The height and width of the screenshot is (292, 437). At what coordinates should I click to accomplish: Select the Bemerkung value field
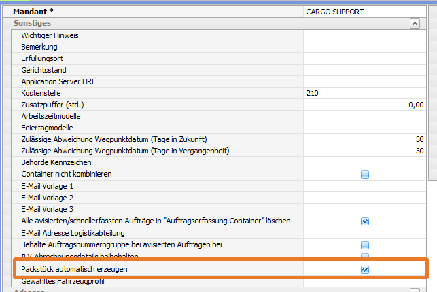[364, 47]
